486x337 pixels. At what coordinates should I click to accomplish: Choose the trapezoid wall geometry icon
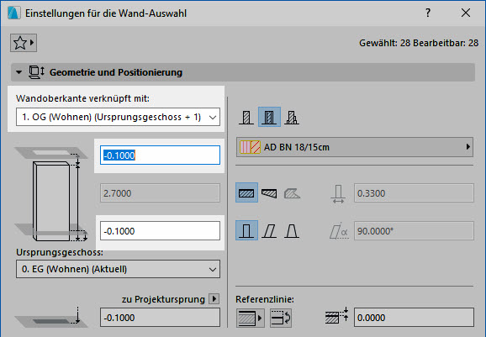pos(269,192)
